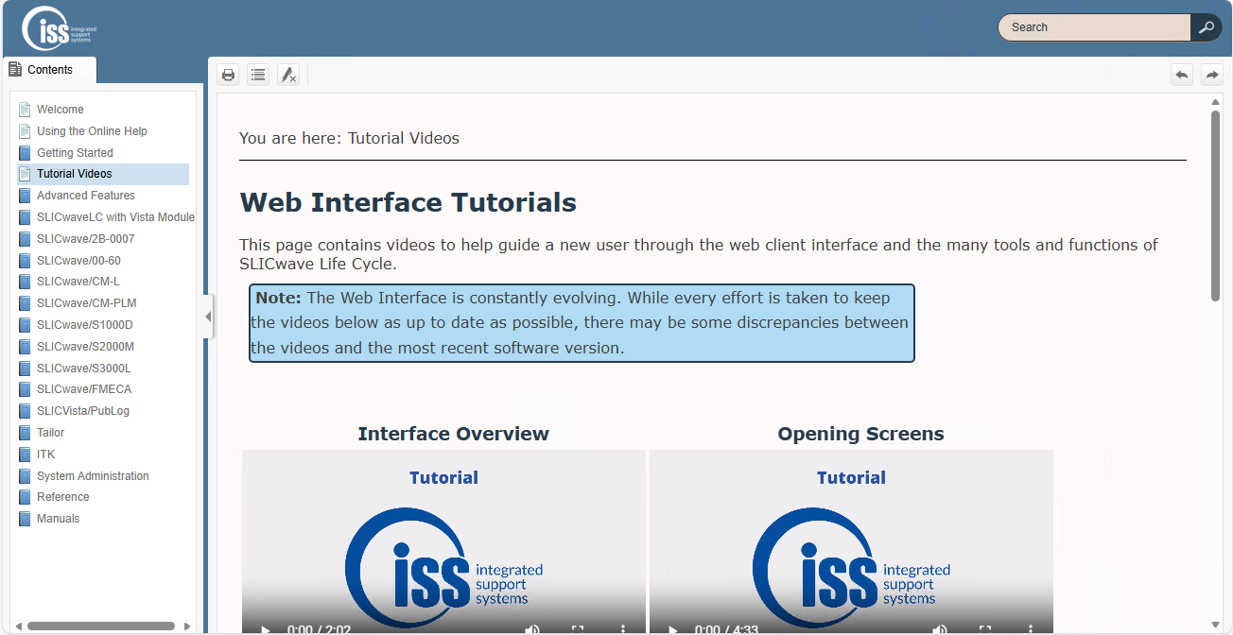Click the Back navigation arrow icon
The width and height of the screenshot is (1233, 635).
point(1181,74)
